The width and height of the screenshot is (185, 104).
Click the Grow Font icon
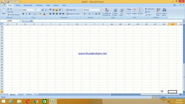coord(42,10)
